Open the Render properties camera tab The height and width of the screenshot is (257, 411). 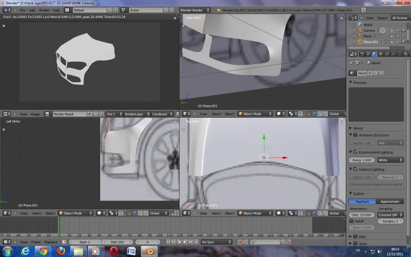[362, 54]
